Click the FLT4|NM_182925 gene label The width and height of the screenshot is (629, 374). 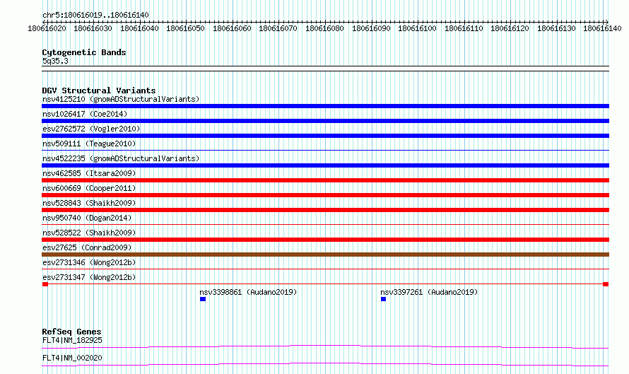[72, 340]
